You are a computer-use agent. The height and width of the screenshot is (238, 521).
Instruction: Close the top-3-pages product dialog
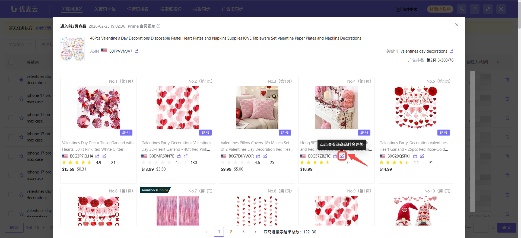457,25
